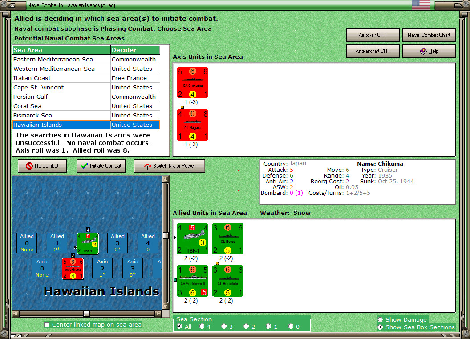Screen dimensions: 470x339
Task: Select the CL Nagara unit counter
Action: pos(192,125)
